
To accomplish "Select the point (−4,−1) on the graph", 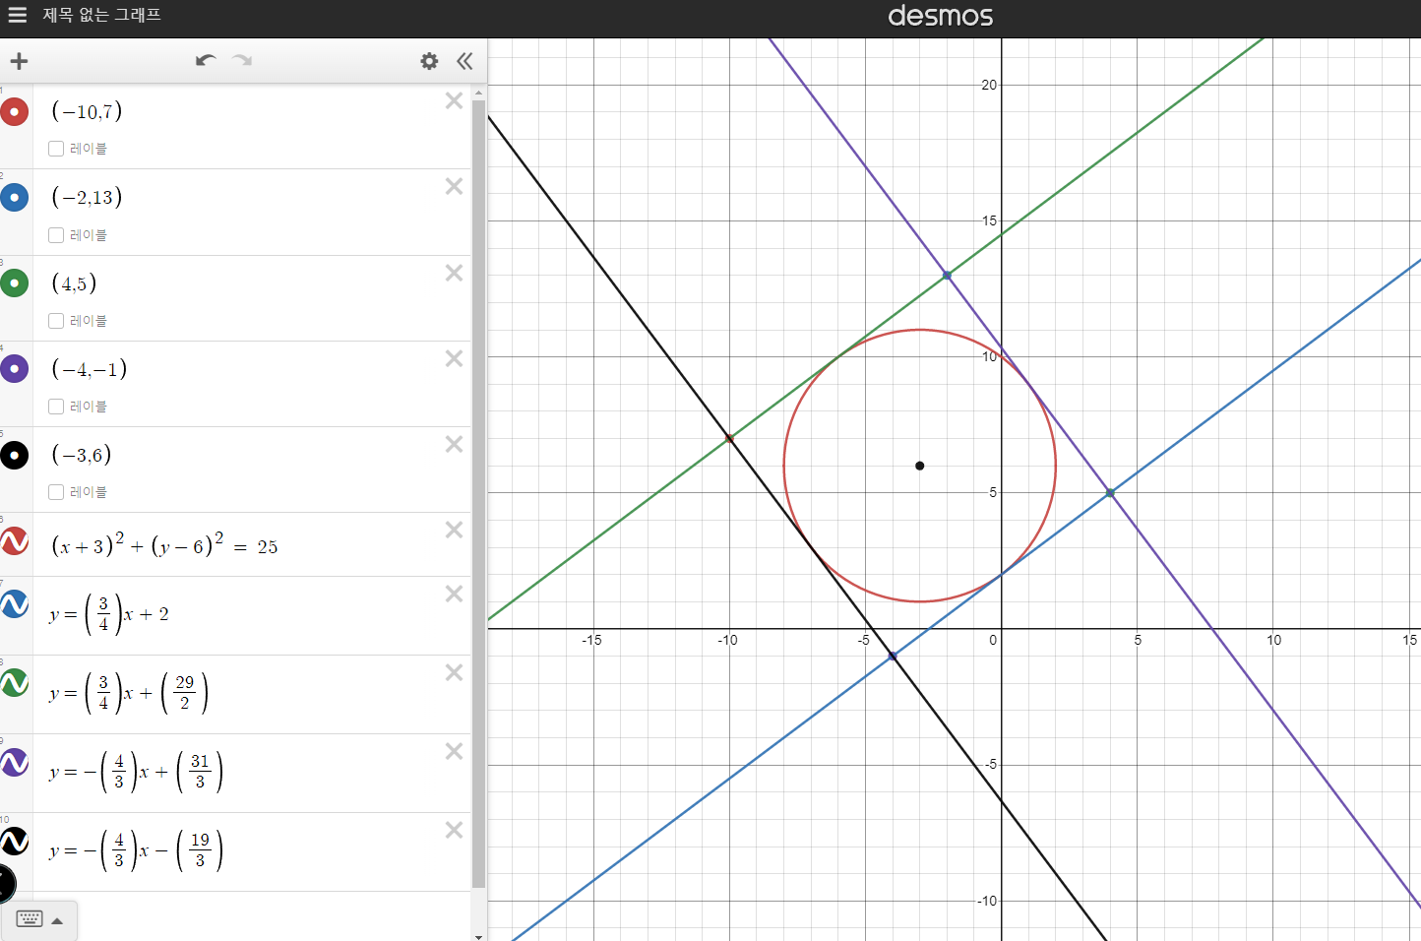I will pyautogui.click(x=893, y=656).
